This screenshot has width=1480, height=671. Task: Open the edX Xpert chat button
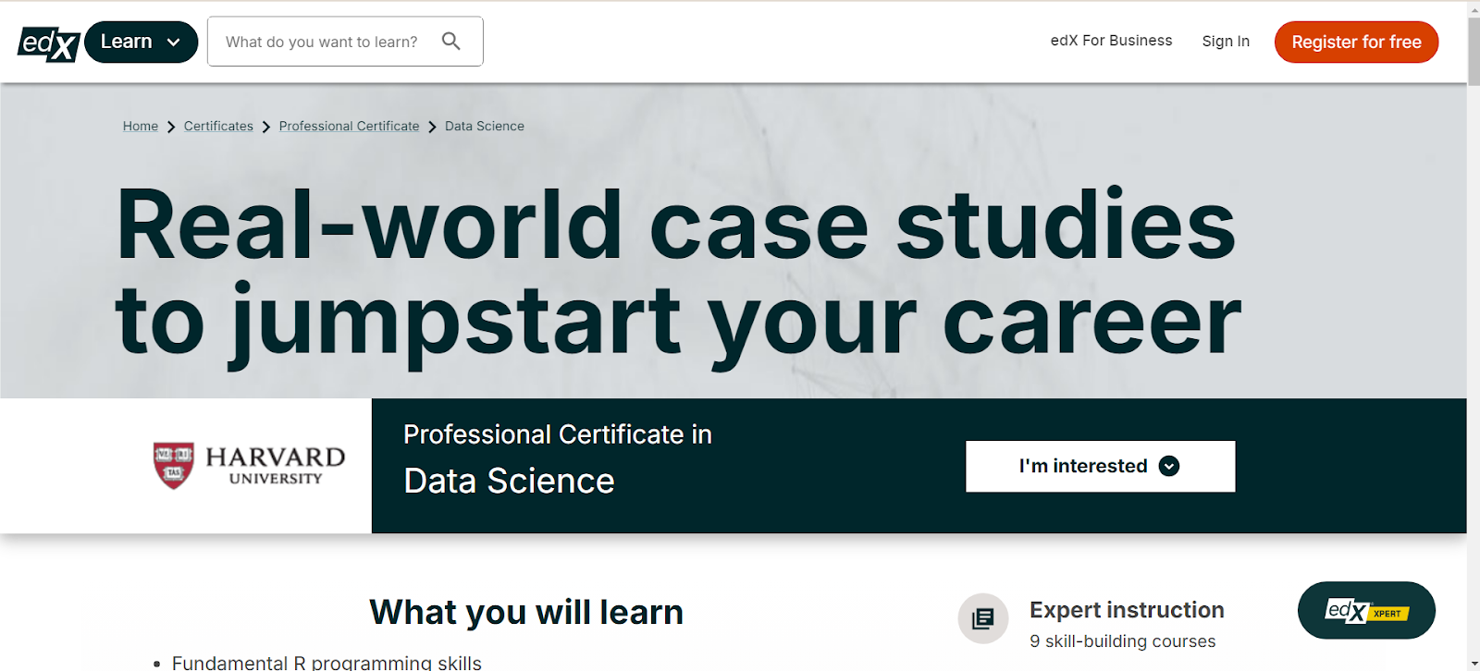1366,610
